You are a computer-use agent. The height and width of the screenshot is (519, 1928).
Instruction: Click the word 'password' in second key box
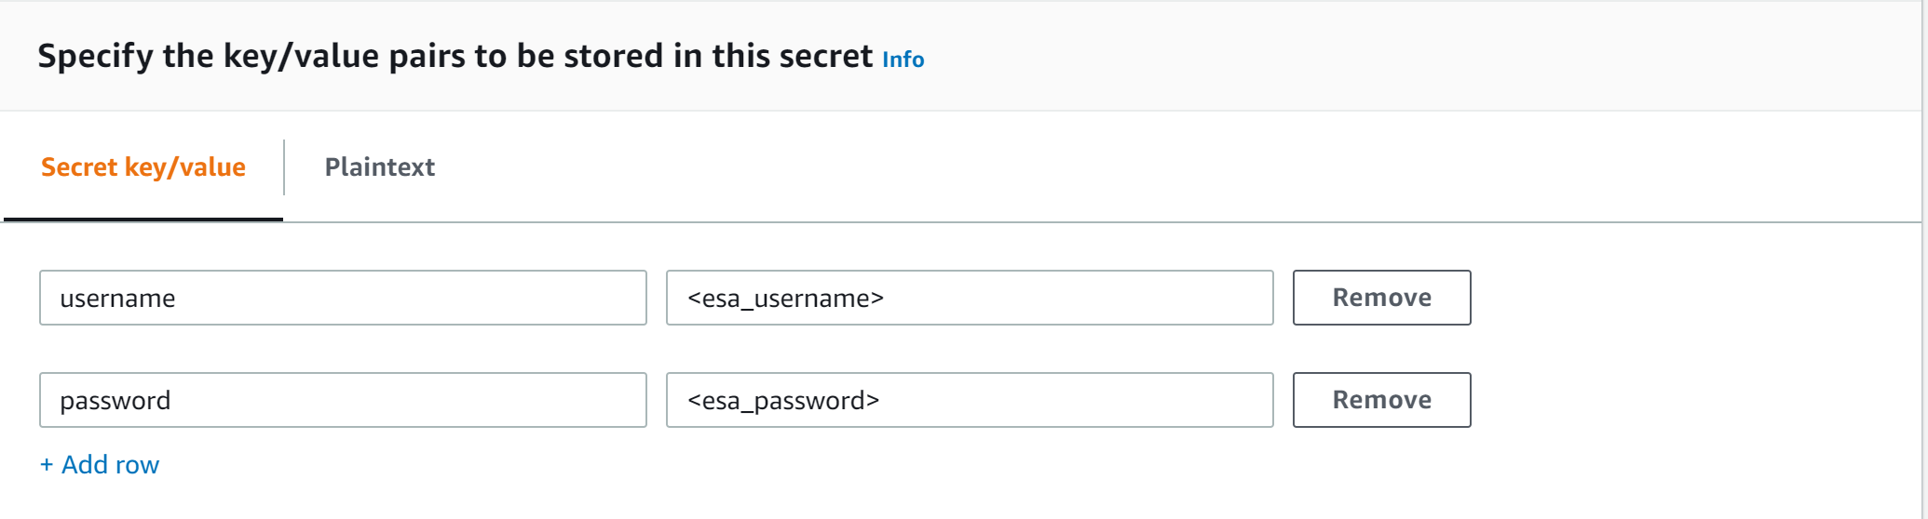click(x=115, y=401)
